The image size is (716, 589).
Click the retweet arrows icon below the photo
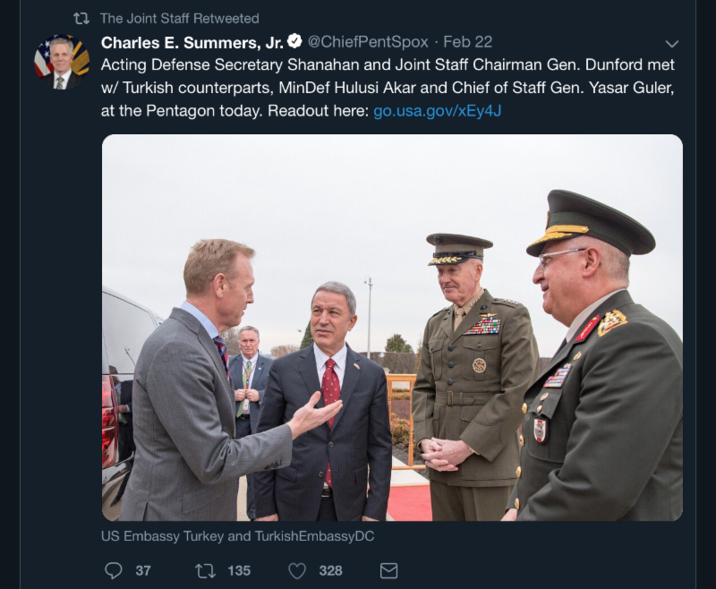click(x=205, y=570)
